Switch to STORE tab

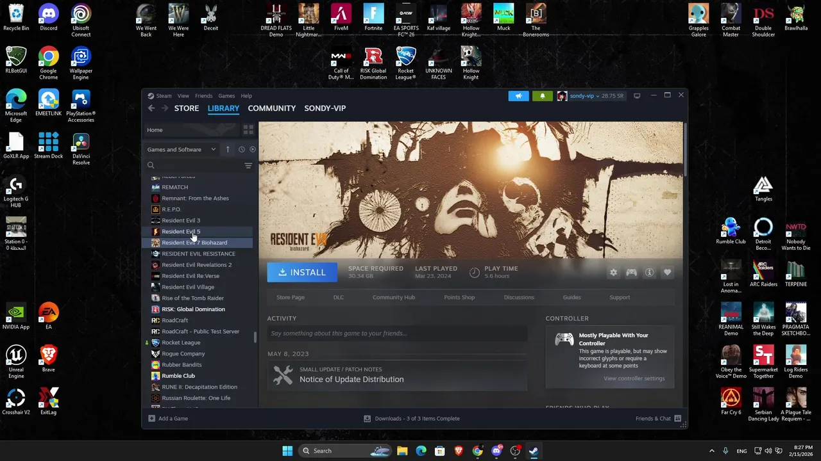click(187, 108)
